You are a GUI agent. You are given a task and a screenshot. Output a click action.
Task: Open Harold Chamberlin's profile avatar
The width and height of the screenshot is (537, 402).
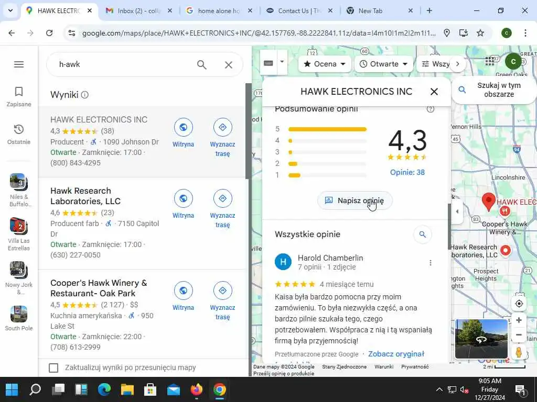(x=283, y=262)
